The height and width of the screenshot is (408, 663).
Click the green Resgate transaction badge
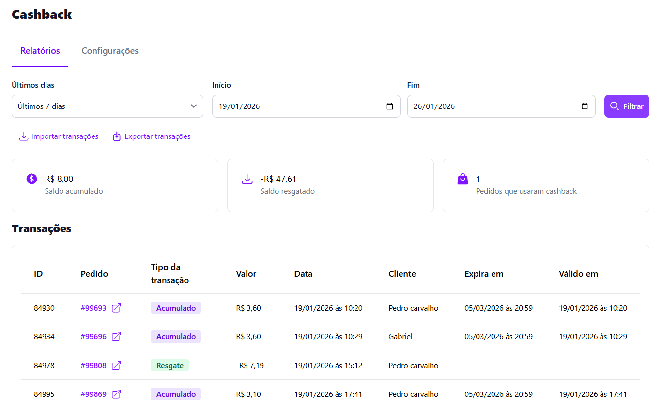pos(170,365)
